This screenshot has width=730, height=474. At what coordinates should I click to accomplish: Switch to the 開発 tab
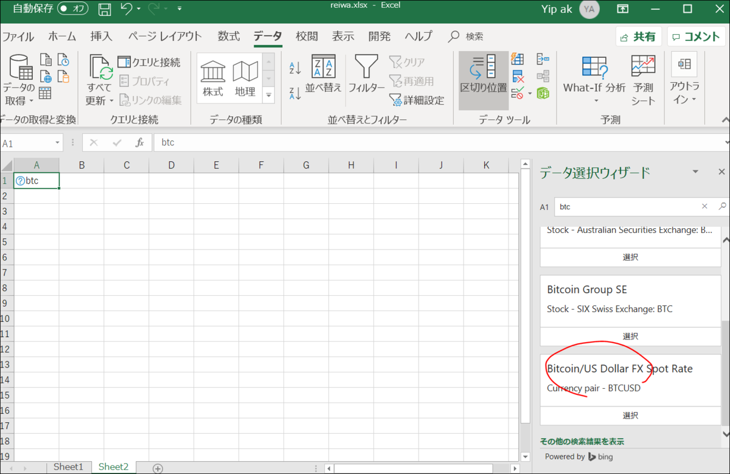tap(380, 37)
